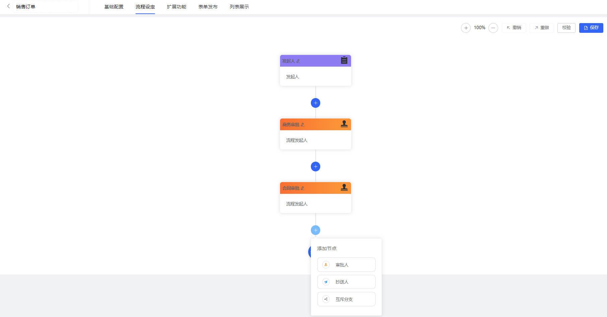607x317 pixels.
Task: Undo with the 撤销 button
Action: 514,28
